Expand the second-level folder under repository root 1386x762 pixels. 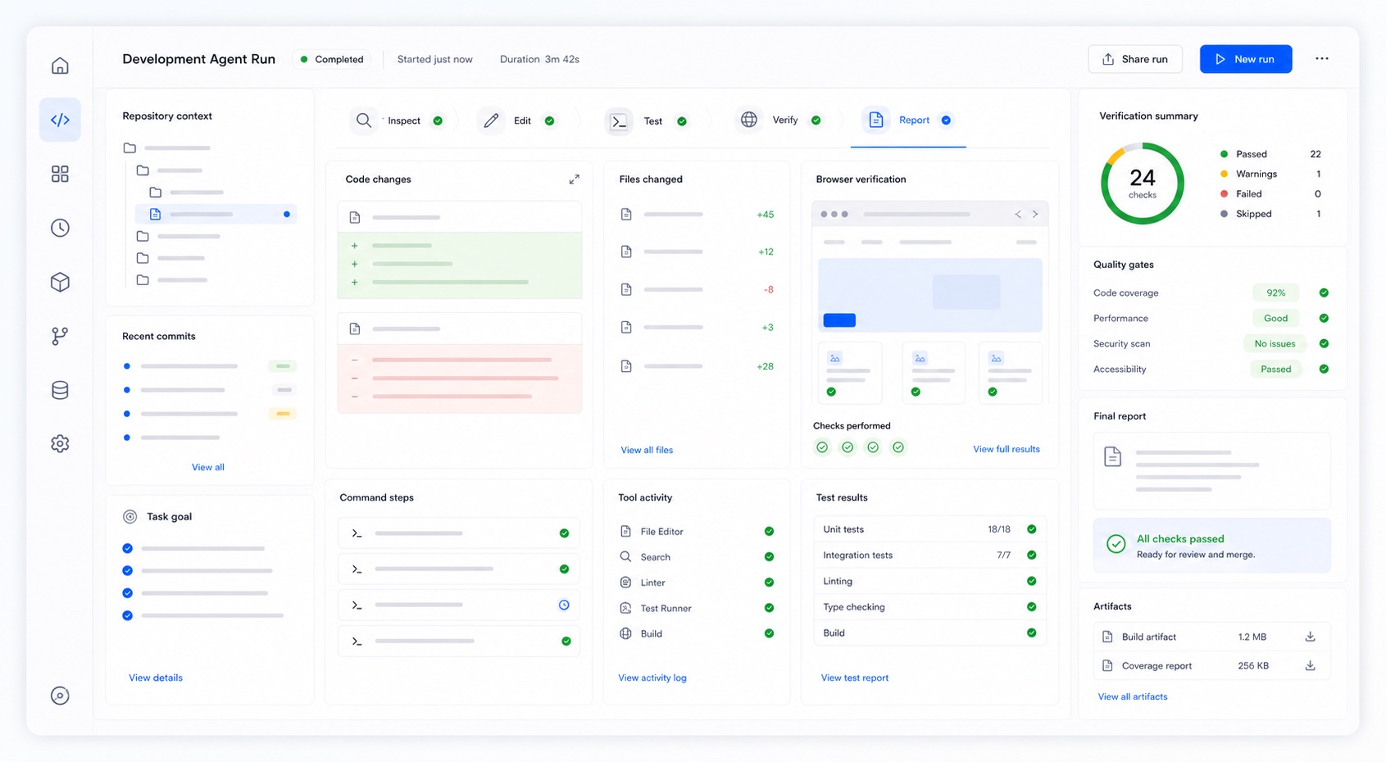[x=143, y=170]
